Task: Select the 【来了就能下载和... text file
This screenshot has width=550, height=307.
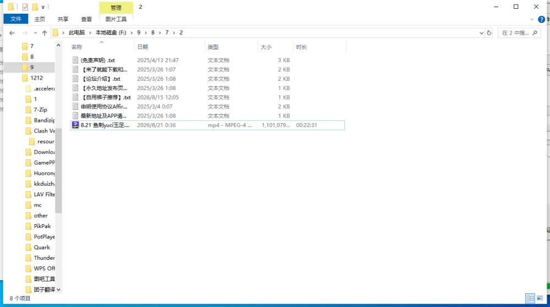Action: [x=207, y=70]
